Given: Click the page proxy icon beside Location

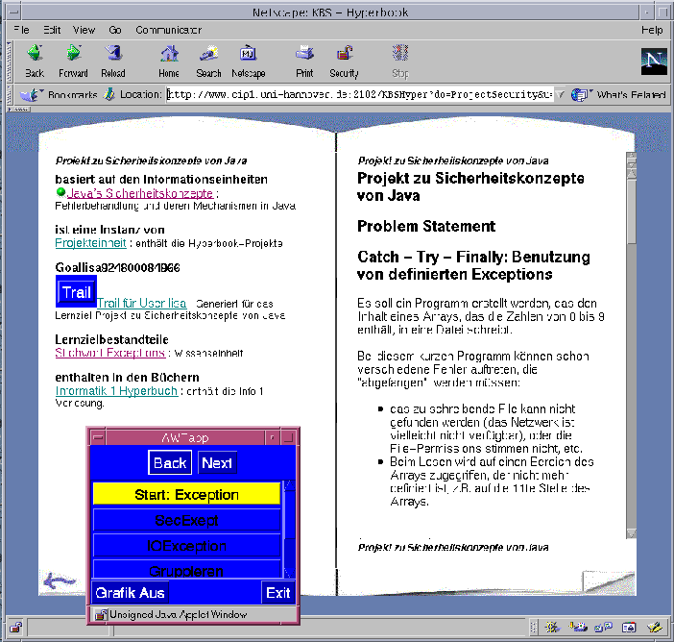Looking at the screenshot, I should [109, 94].
